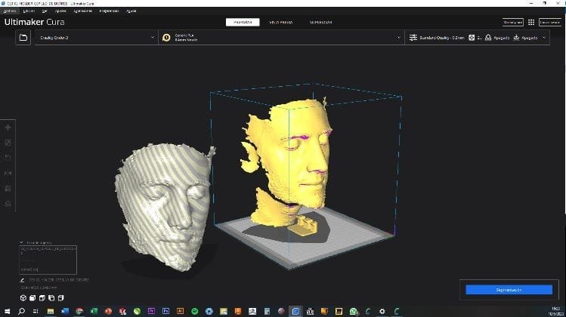Switch to the Vista Previa tab
This screenshot has height=317, width=566.
pyautogui.click(x=281, y=23)
